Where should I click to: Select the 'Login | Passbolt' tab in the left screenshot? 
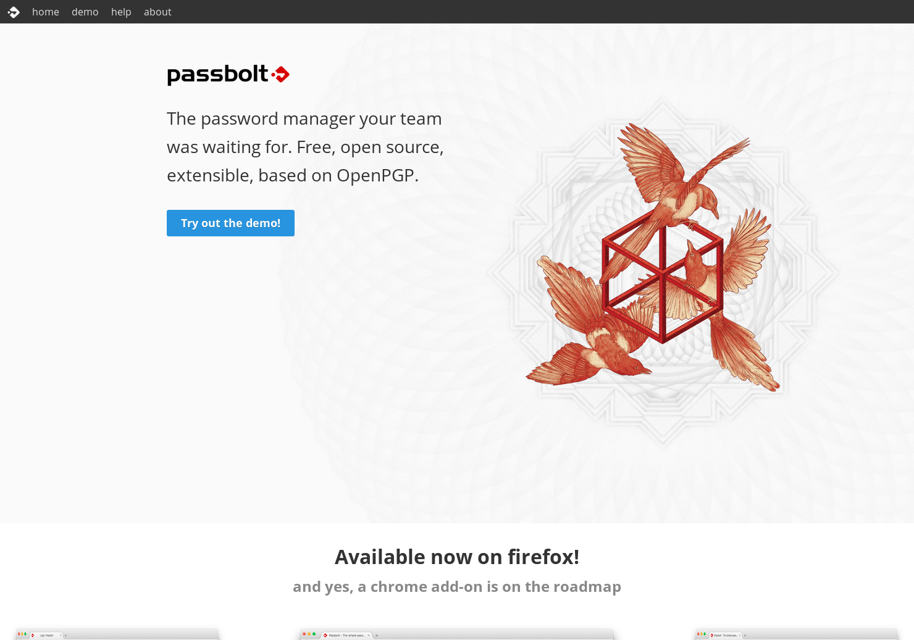coord(47,634)
